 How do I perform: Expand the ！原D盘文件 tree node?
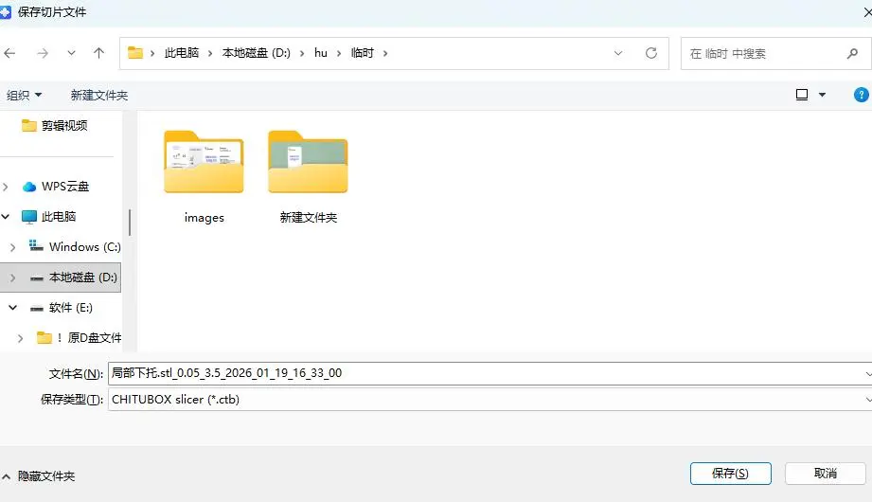(x=20, y=338)
